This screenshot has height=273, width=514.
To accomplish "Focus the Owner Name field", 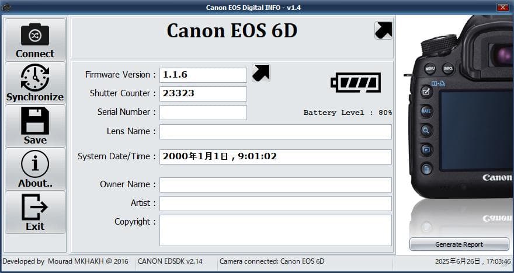I will click(276, 185).
